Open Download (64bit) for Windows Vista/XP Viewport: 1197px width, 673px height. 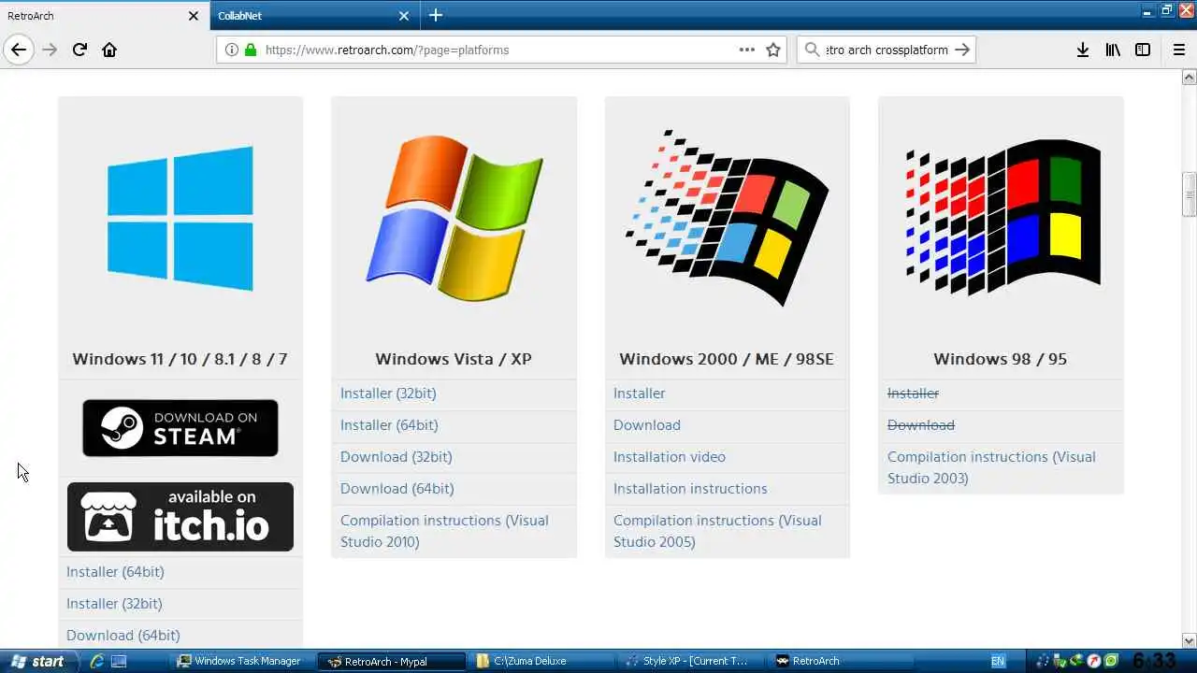point(397,488)
